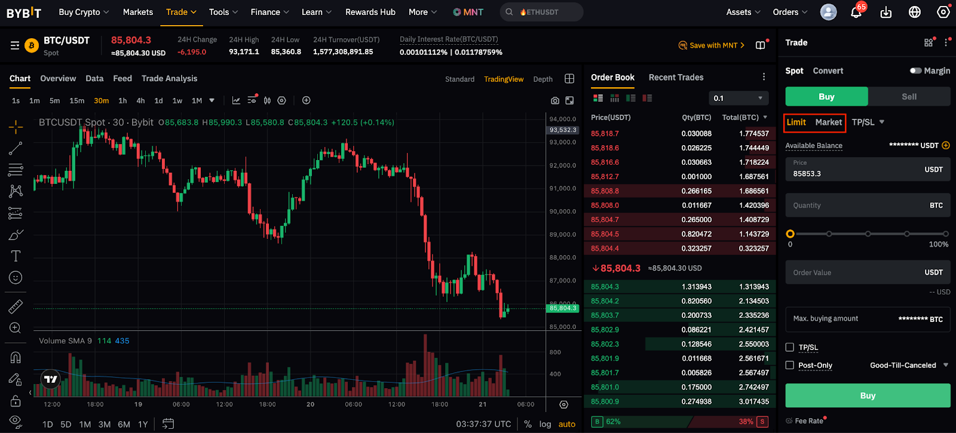Click the zoom in tool
Image resolution: width=956 pixels, height=433 pixels.
point(16,328)
